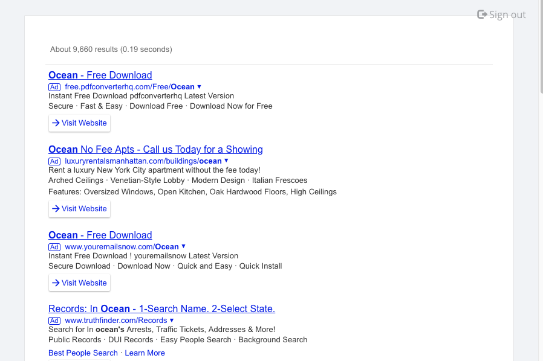
Task: Expand dropdown arrow next to pdfconverterhq URL
Action: click(x=199, y=86)
